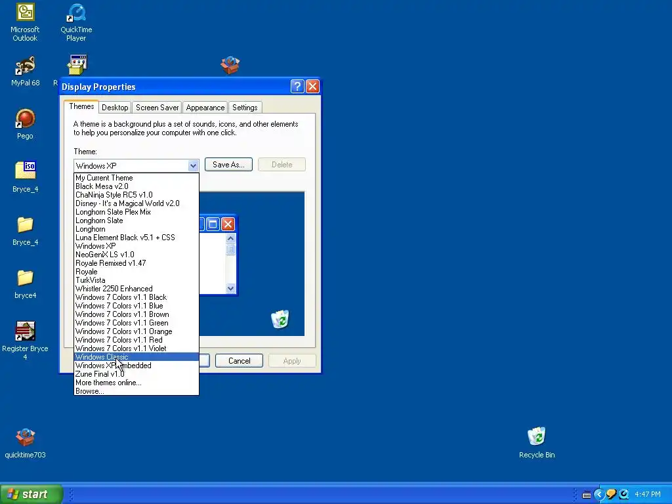672x504 pixels.
Task: Click the keyboard icon in system tray
Action: pyautogui.click(x=587, y=495)
